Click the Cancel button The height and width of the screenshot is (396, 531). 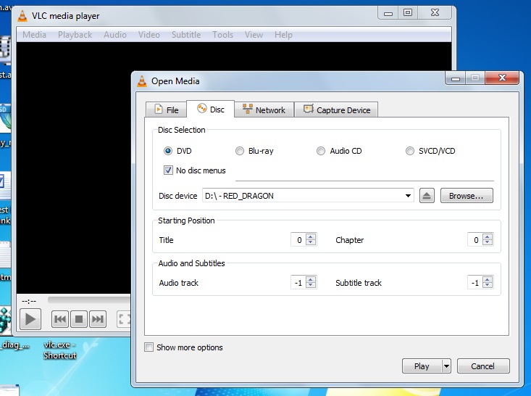pos(483,366)
